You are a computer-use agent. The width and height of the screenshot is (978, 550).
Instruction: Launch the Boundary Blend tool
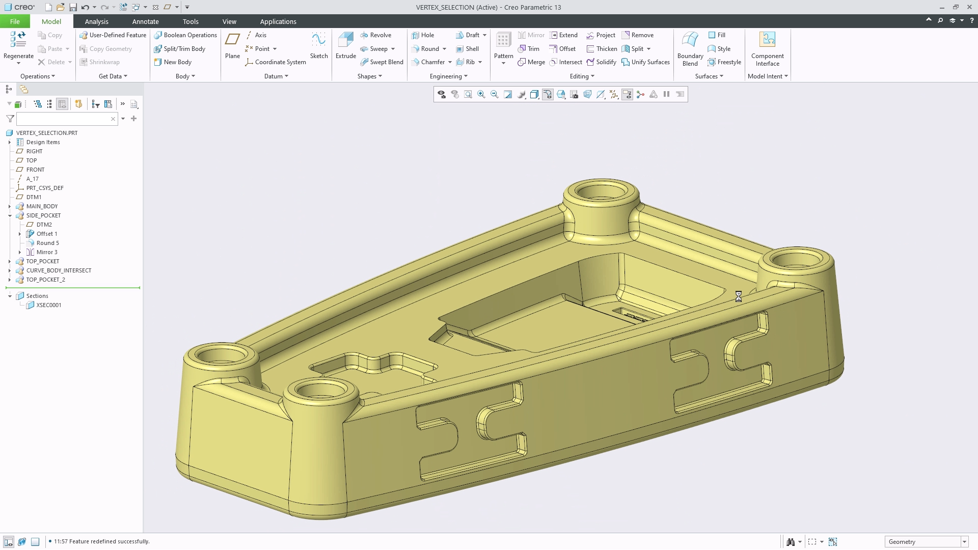point(690,48)
